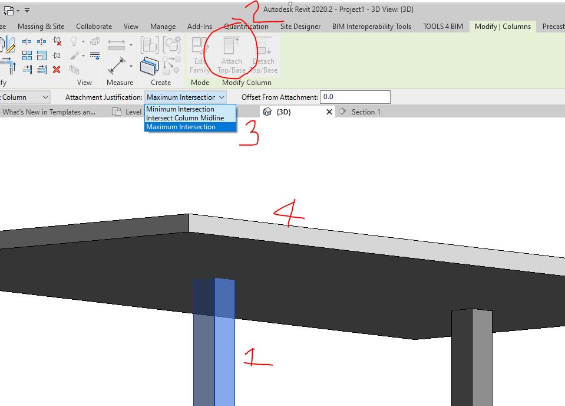
Task: Select the Trim/Extend to Corner tool
Action: [x=7, y=67]
